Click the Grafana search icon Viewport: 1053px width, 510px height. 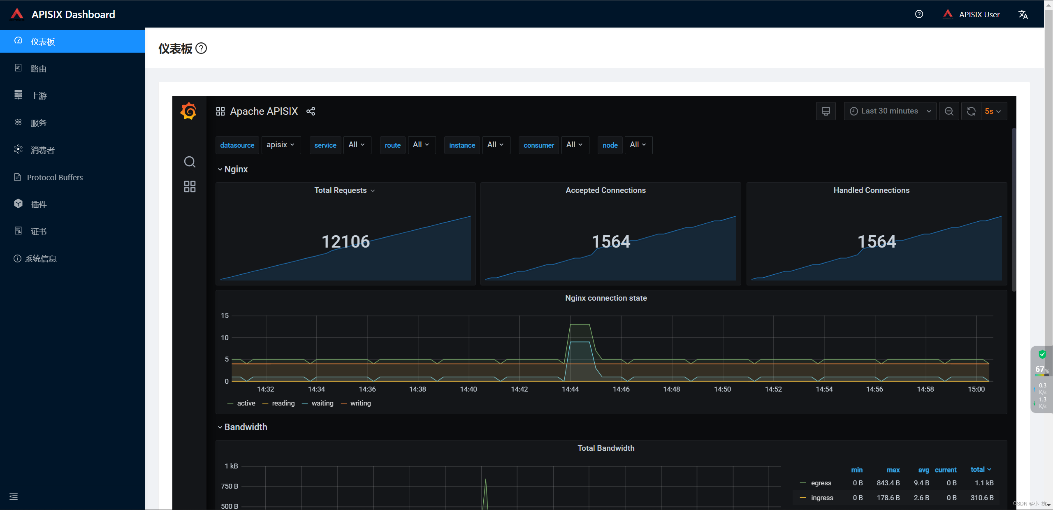point(189,162)
